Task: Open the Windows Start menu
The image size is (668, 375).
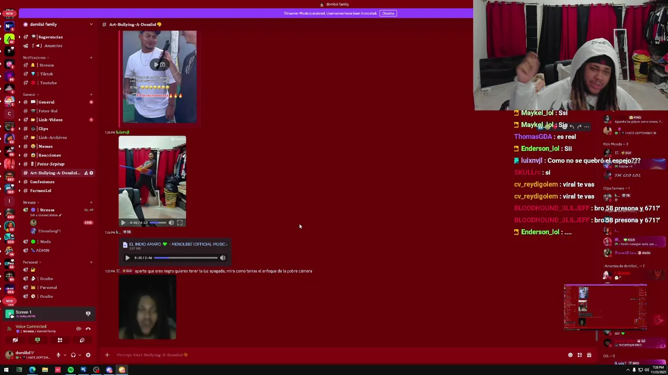Action: click(6, 370)
